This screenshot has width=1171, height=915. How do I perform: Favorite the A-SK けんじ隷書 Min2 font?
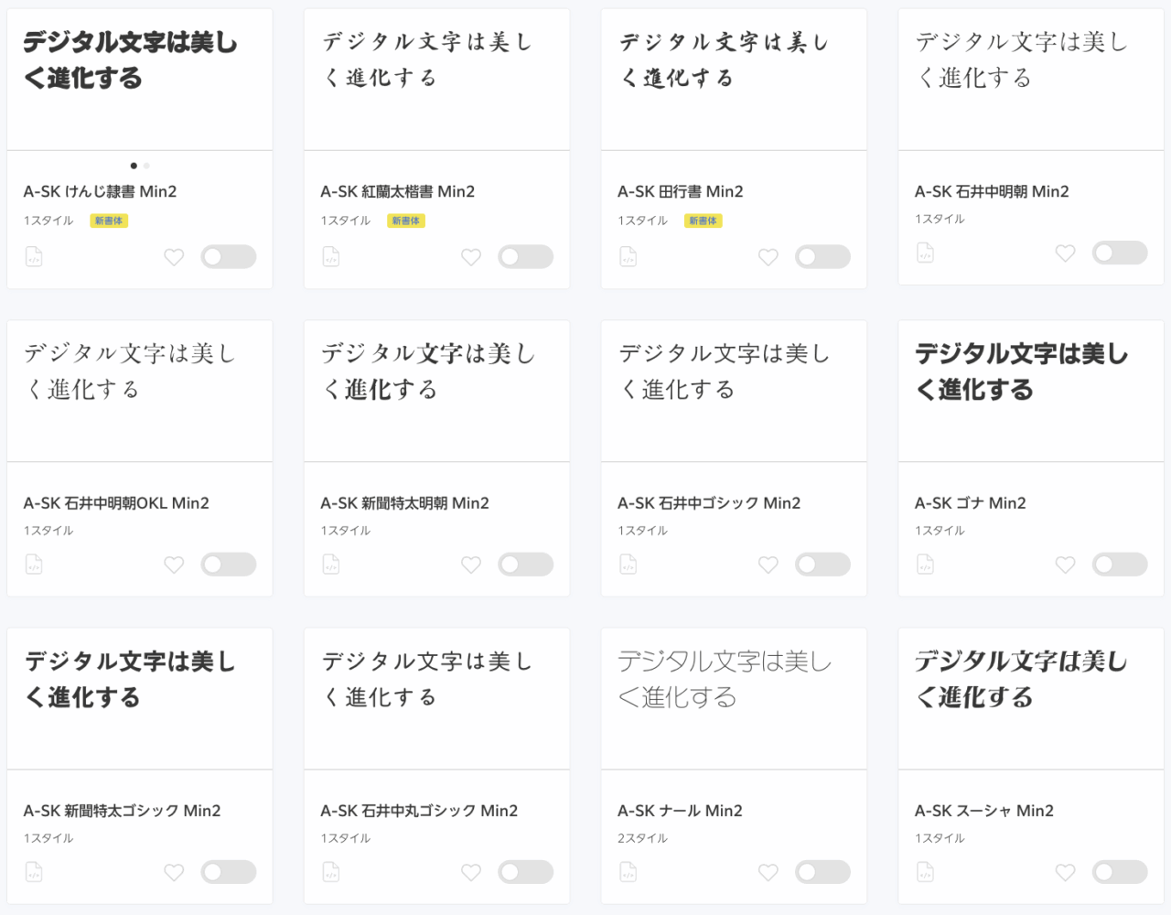pos(174,257)
